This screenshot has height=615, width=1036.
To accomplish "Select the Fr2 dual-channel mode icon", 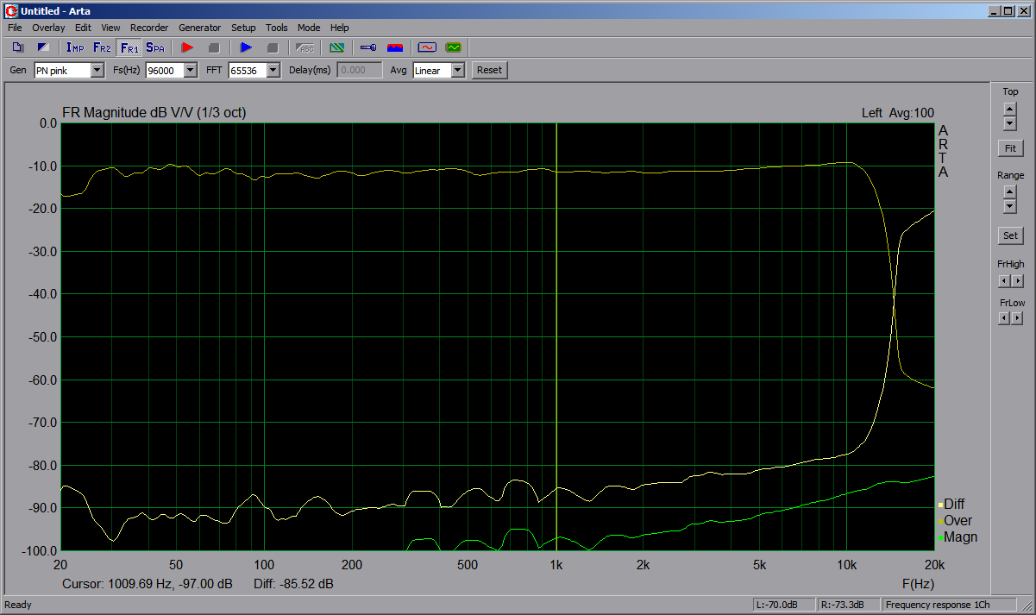I will click(102, 47).
